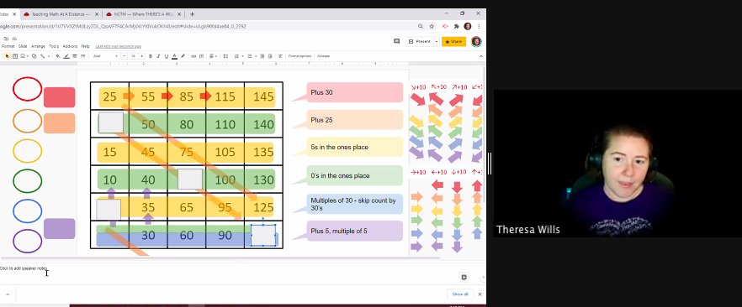Click the decrease indent icon
This screenshot has height=307, width=742.
[x=262, y=56]
